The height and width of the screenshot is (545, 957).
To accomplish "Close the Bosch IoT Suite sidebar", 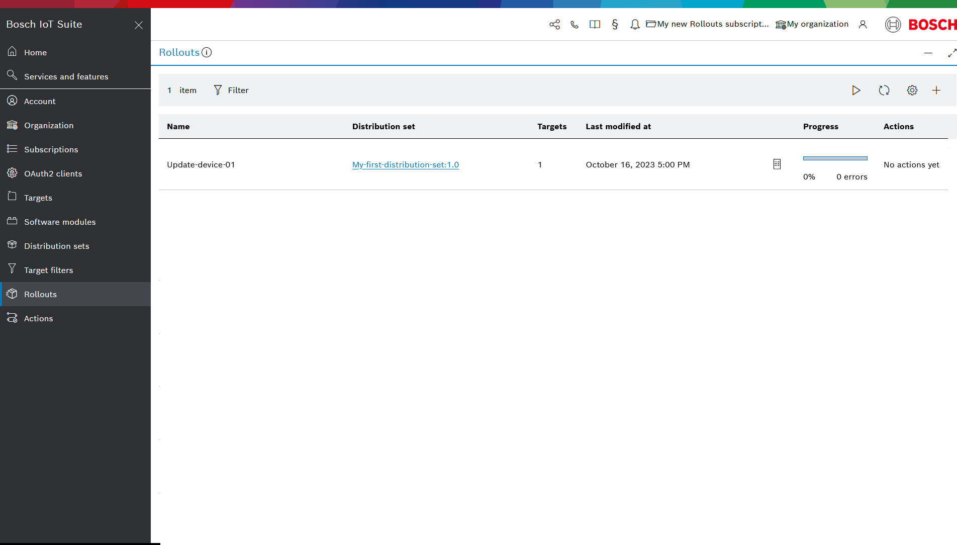I will (139, 25).
